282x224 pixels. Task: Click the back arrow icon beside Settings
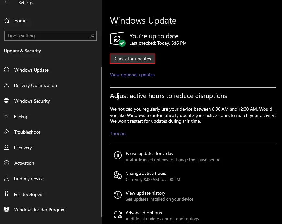pyautogui.click(x=6, y=2)
